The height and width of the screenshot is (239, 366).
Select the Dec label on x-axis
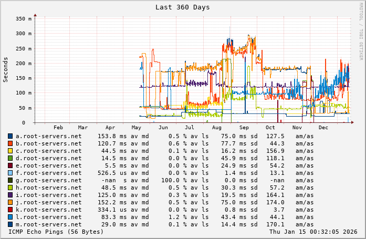pos(323,128)
